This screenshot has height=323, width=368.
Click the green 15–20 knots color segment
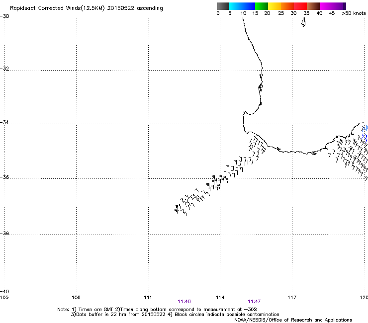pos(262,6)
